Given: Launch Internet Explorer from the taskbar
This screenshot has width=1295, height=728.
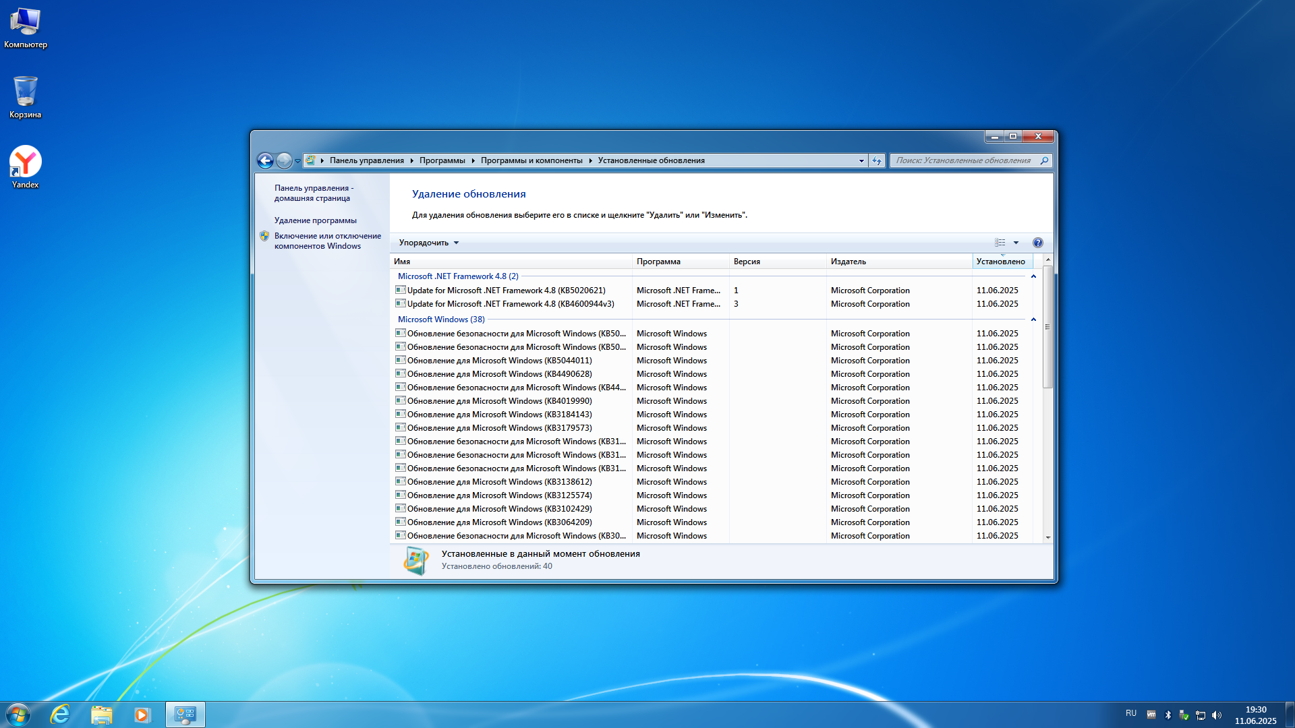Looking at the screenshot, I should click(x=60, y=715).
